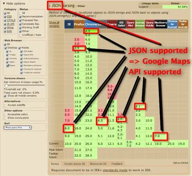Select the Firefox for Android 19.0 cell

(x=183, y=144)
